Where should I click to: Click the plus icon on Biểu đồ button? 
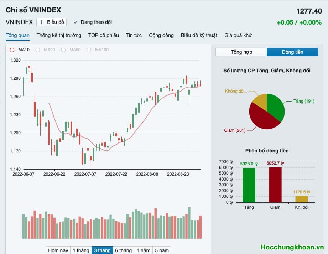coord(42,22)
